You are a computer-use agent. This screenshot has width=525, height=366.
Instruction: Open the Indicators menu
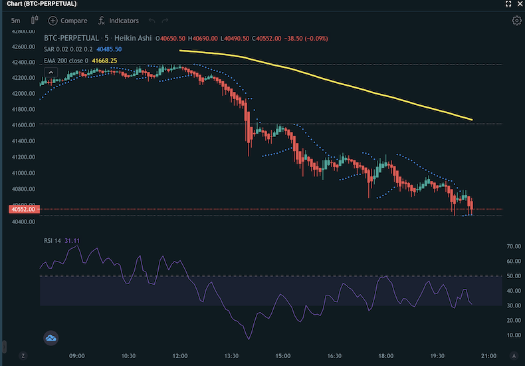[118, 21]
